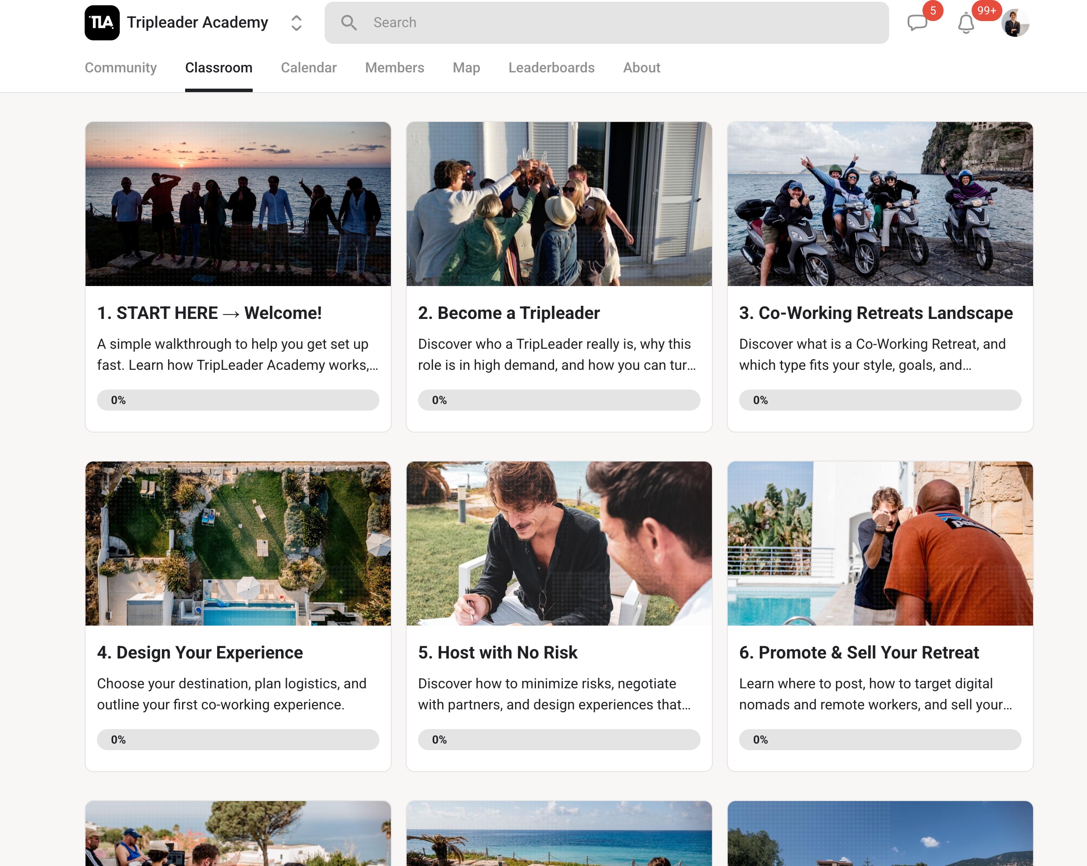1087x866 pixels.
Task: Click the Co-Working Retreats Landscape progress bar
Action: [880, 400]
